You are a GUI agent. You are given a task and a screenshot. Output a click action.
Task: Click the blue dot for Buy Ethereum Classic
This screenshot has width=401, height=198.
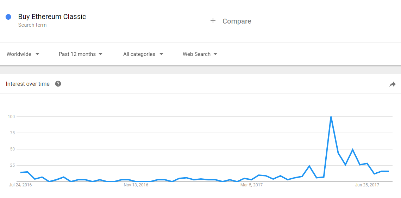tap(8, 17)
